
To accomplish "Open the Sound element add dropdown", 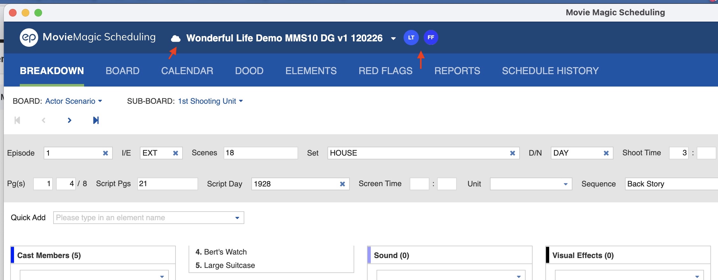I will pos(519,276).
